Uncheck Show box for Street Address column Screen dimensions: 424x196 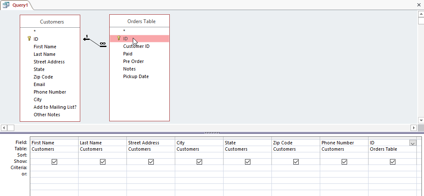[x=151, y=162]
